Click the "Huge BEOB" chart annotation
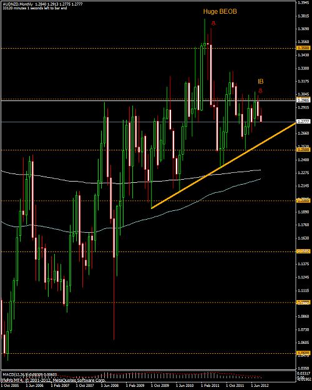This screenshot has height=390, width=312. point(220,11)
